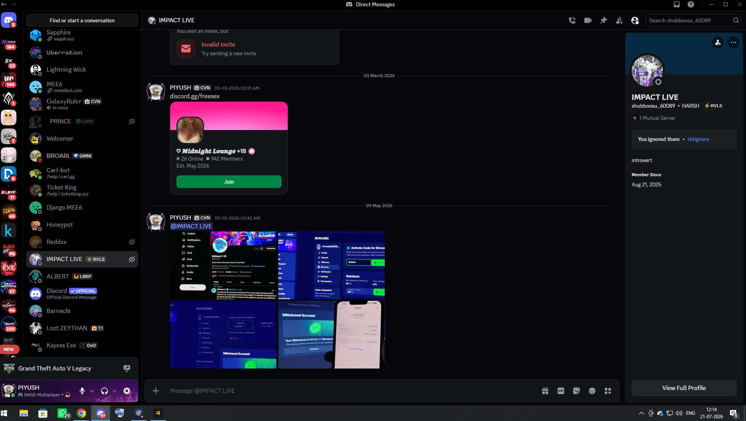Open the Ticket King conversation
The image size is (746, 421).
pos(82,190)
